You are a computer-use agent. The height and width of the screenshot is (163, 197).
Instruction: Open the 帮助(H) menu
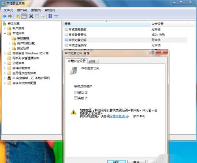[x=50, y=10]
